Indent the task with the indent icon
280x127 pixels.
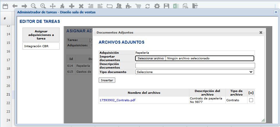click(91, 6)
